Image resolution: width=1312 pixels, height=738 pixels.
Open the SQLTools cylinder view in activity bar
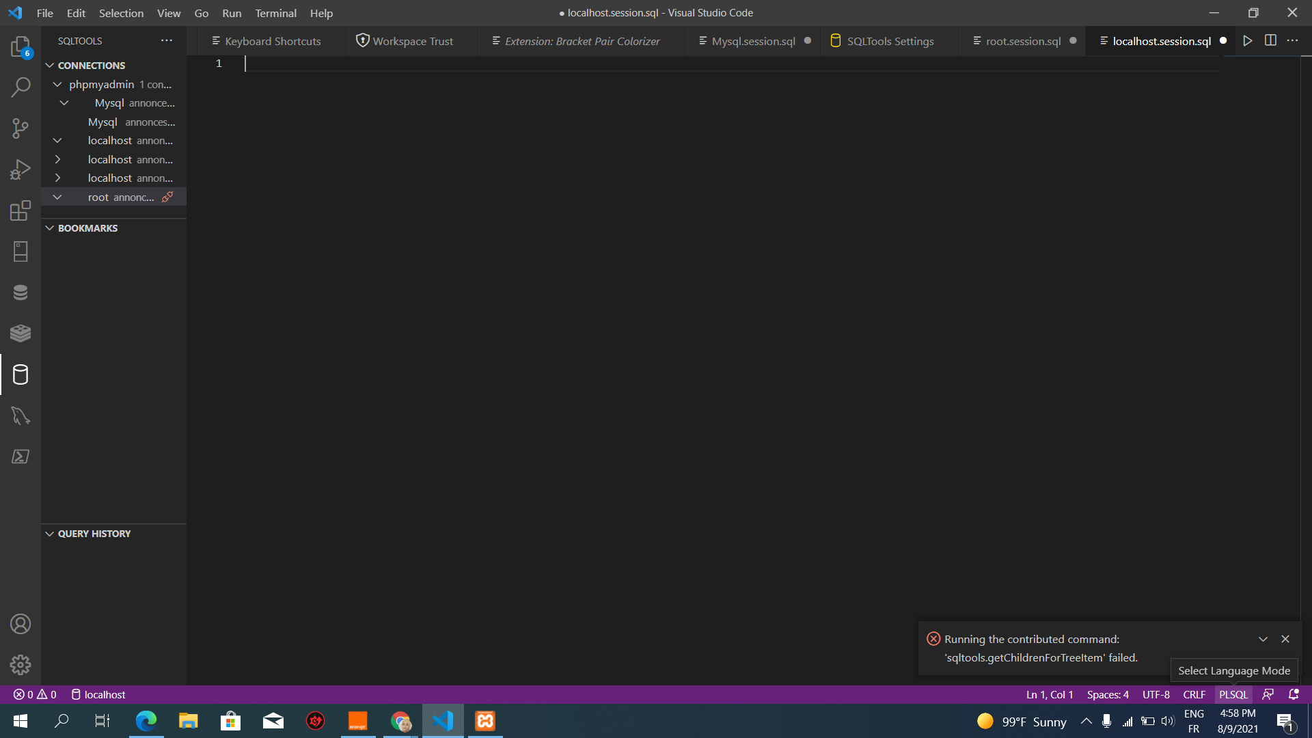pyautogui.click(x=20, y=374)
